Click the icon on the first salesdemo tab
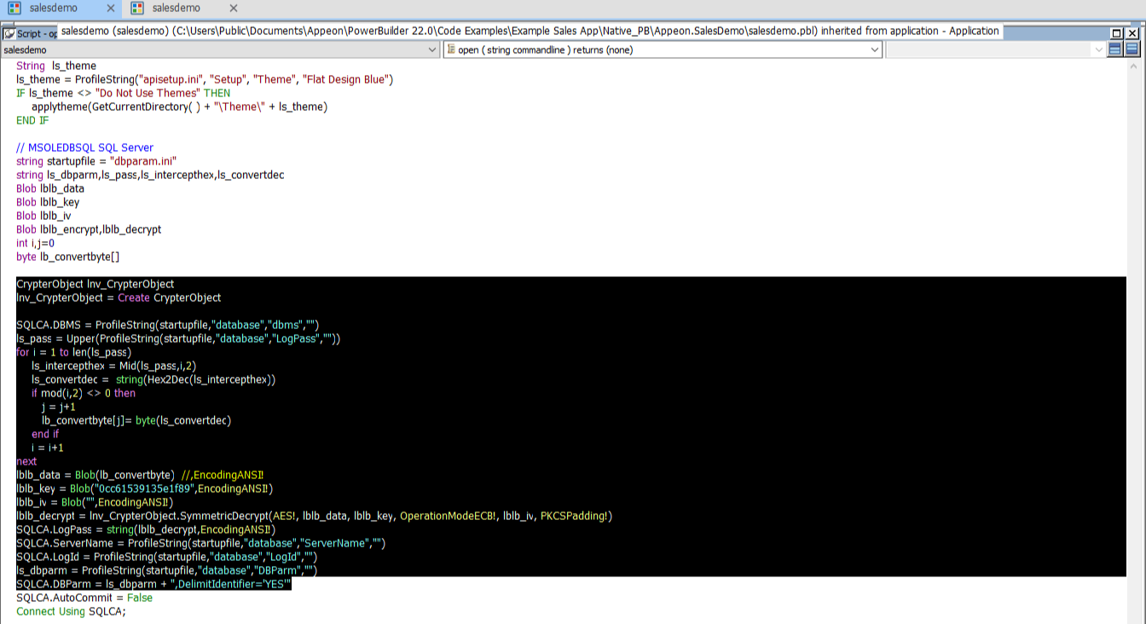 coord(14,9)
